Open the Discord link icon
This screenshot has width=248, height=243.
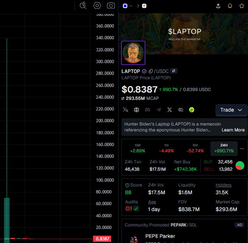(x=148, y=110)
